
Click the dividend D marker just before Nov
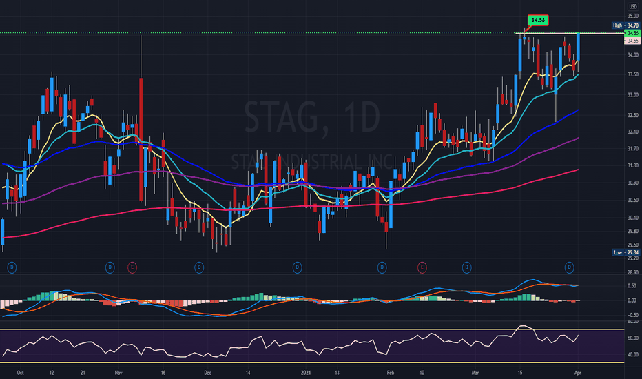(110, 267)
